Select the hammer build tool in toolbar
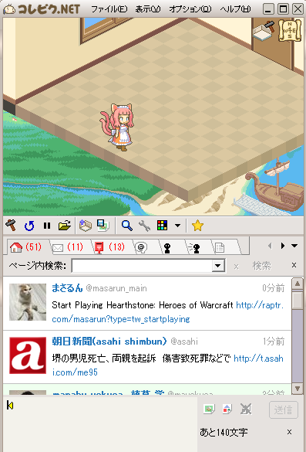The height and width of the screenshot is (452, 306). click(11, 226)
